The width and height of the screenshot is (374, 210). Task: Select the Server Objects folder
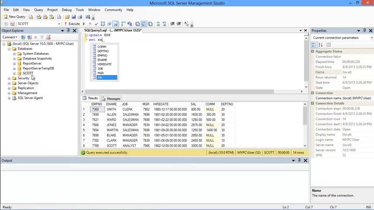point(28,83)
